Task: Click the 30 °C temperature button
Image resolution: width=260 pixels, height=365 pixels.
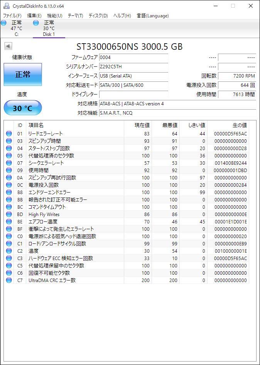Action: click(x=23, y=108)
